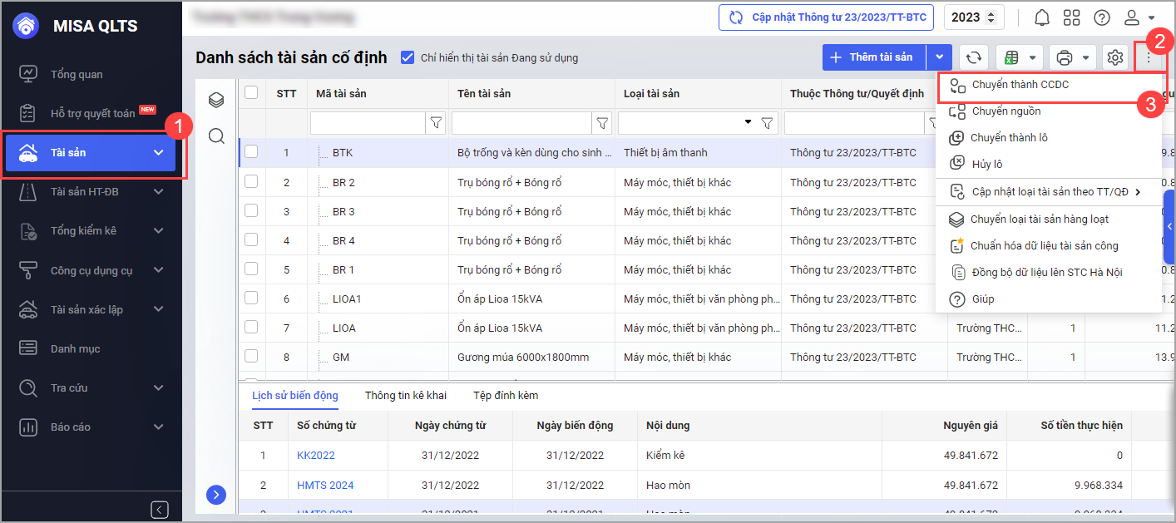Viewport: 1176px width, 523px height.
Task: Click the year 2023 stepper
Action: pos(974,17)
